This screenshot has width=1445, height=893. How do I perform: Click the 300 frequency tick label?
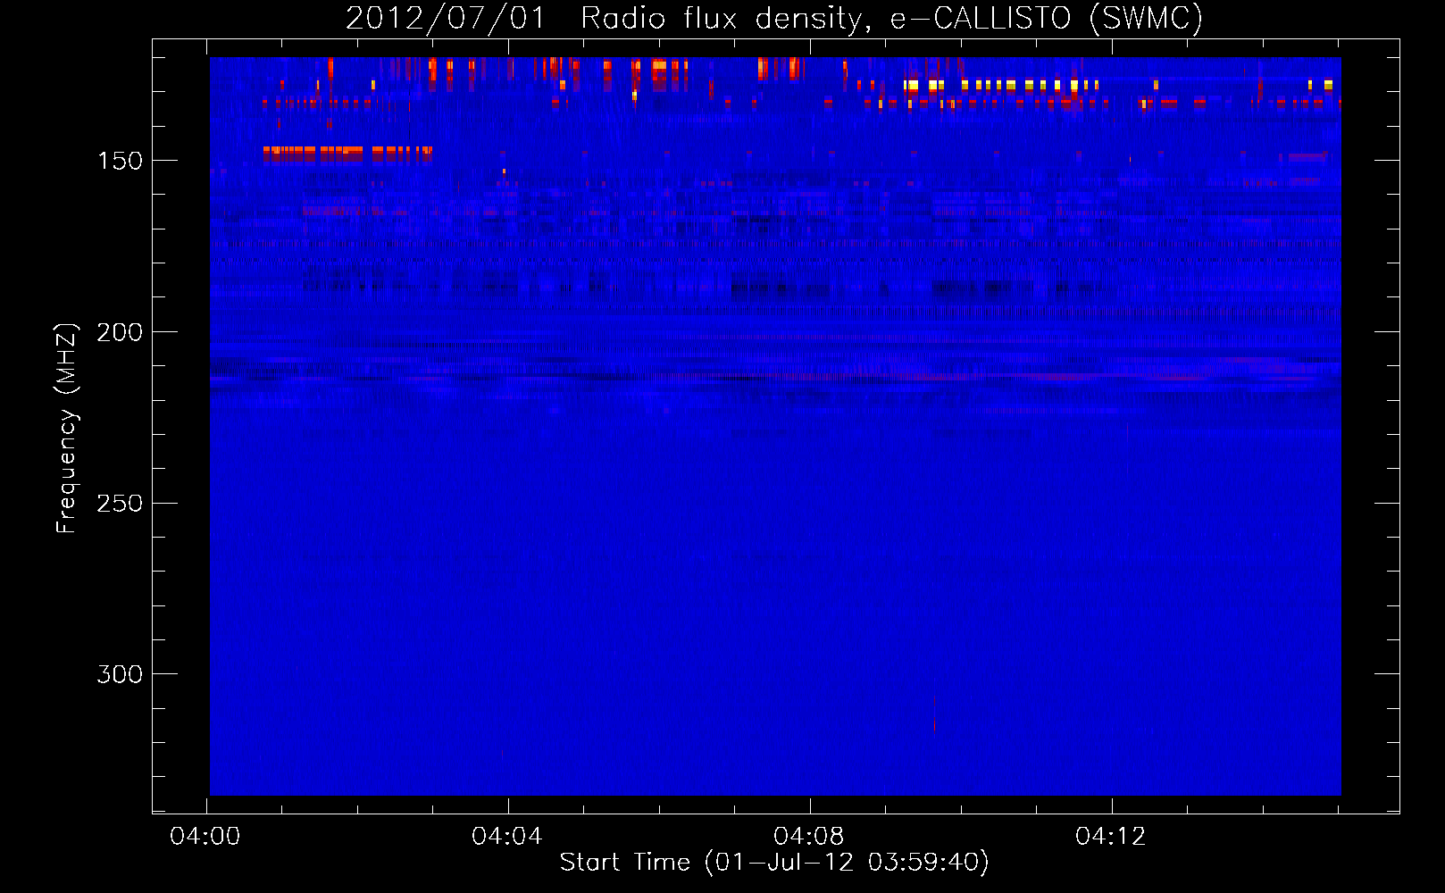point(120,674)
